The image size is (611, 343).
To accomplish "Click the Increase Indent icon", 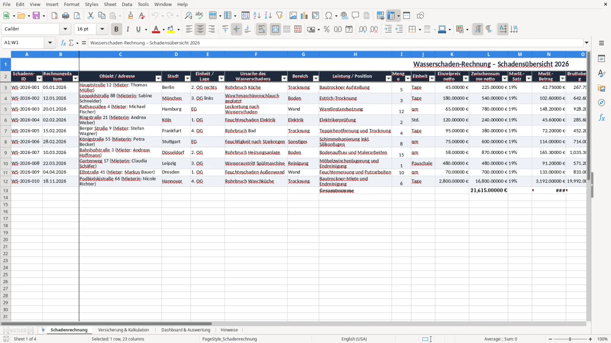I will coord(388,29).
